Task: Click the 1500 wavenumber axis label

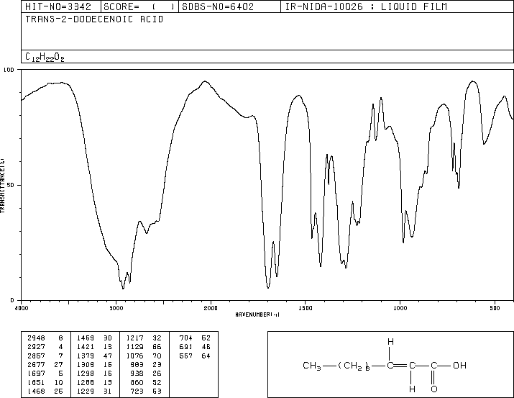Action: [x=306, y=308]
